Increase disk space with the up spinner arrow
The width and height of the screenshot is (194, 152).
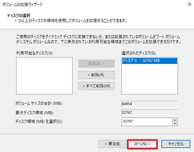coord(175,120)
